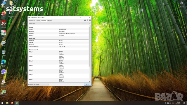Image resolution: width=187 pixels, height=105 pixels.
Task: Click the GPU-Z refresh icon
Action: (87, 20)
